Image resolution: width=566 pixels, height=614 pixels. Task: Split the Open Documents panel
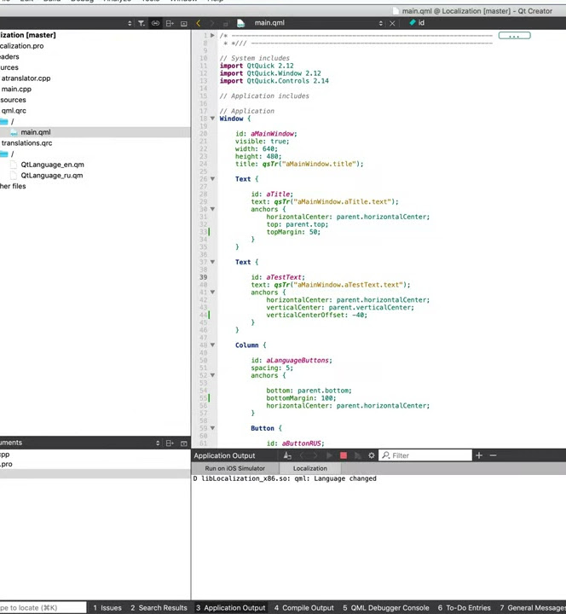point(170,443)
